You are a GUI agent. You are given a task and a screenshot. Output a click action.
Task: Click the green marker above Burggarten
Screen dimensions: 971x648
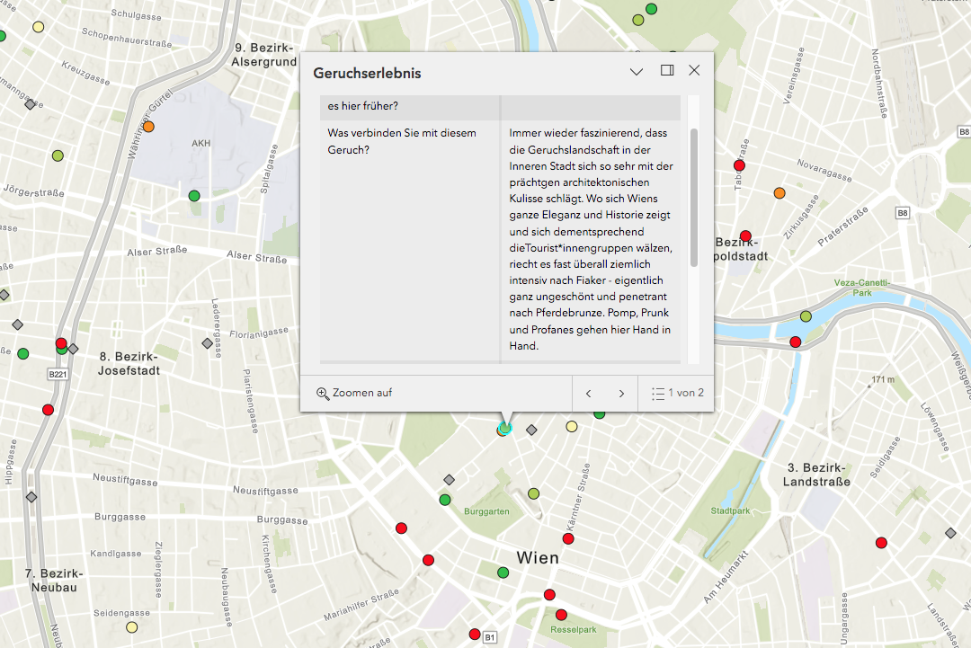(x=444, y=500)
